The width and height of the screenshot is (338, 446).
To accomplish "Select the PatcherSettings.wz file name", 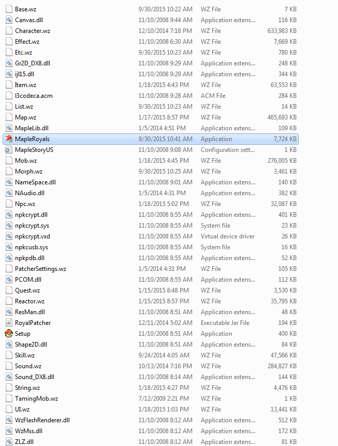I will click(x=40, y=268).
